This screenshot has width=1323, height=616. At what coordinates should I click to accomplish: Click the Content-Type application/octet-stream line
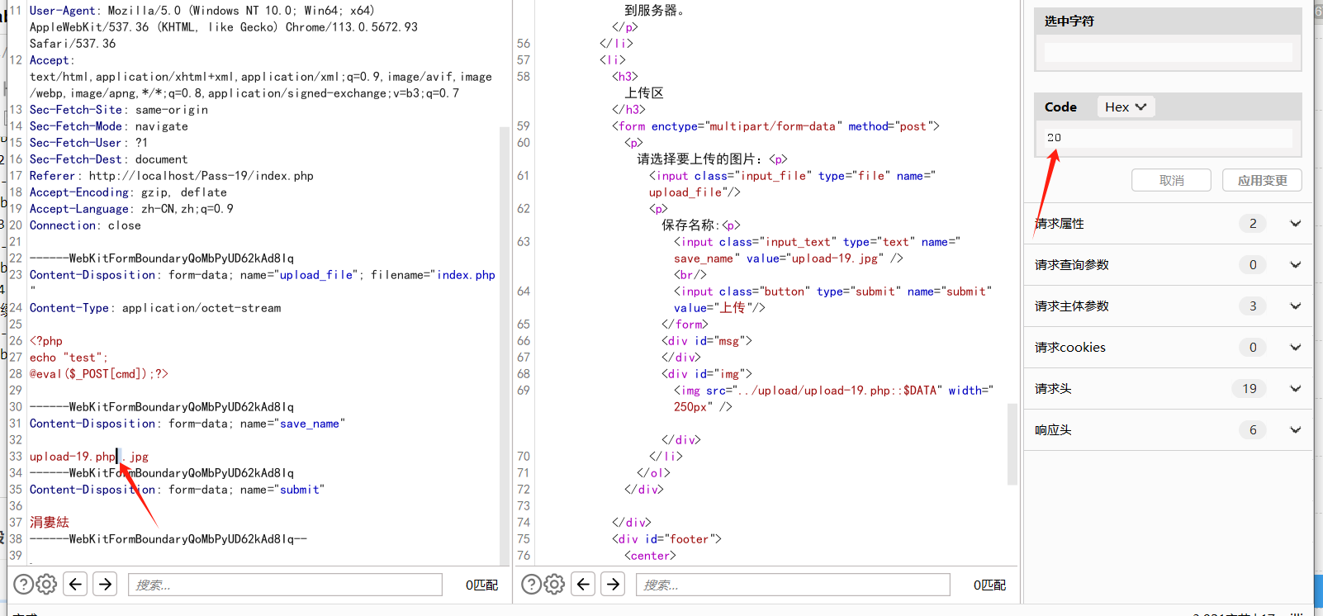155,308
